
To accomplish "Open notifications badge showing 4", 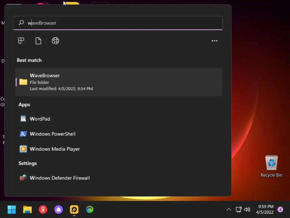I will point(280,210).
